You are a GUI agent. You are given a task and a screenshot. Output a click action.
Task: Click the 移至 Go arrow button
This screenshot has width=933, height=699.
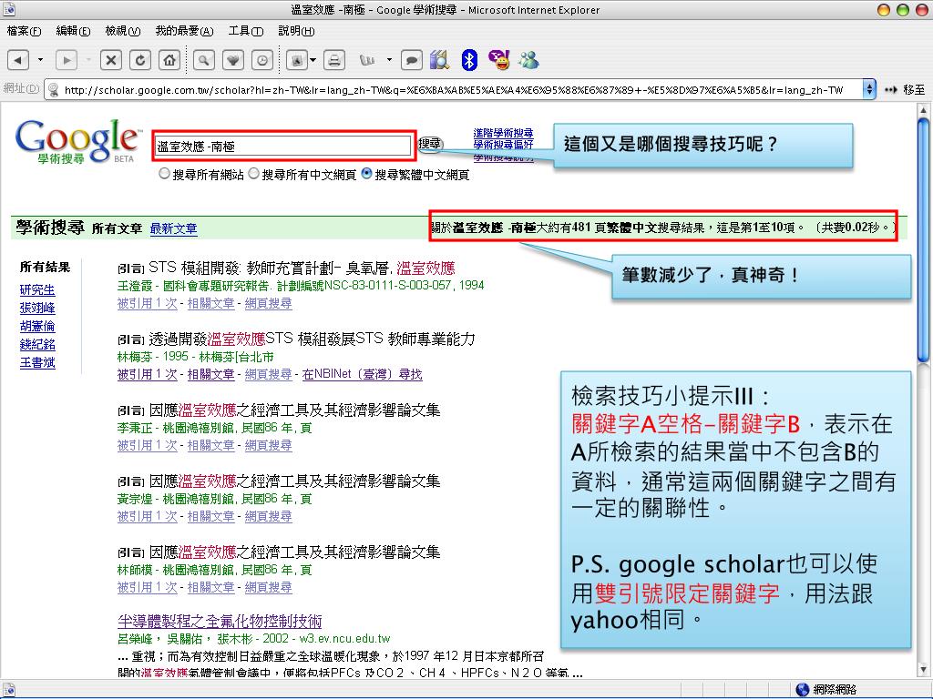click(x=905, y=90)
